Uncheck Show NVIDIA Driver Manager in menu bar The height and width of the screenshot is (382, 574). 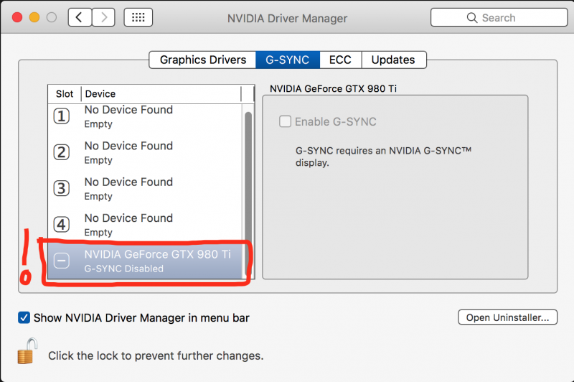(24, 317)
